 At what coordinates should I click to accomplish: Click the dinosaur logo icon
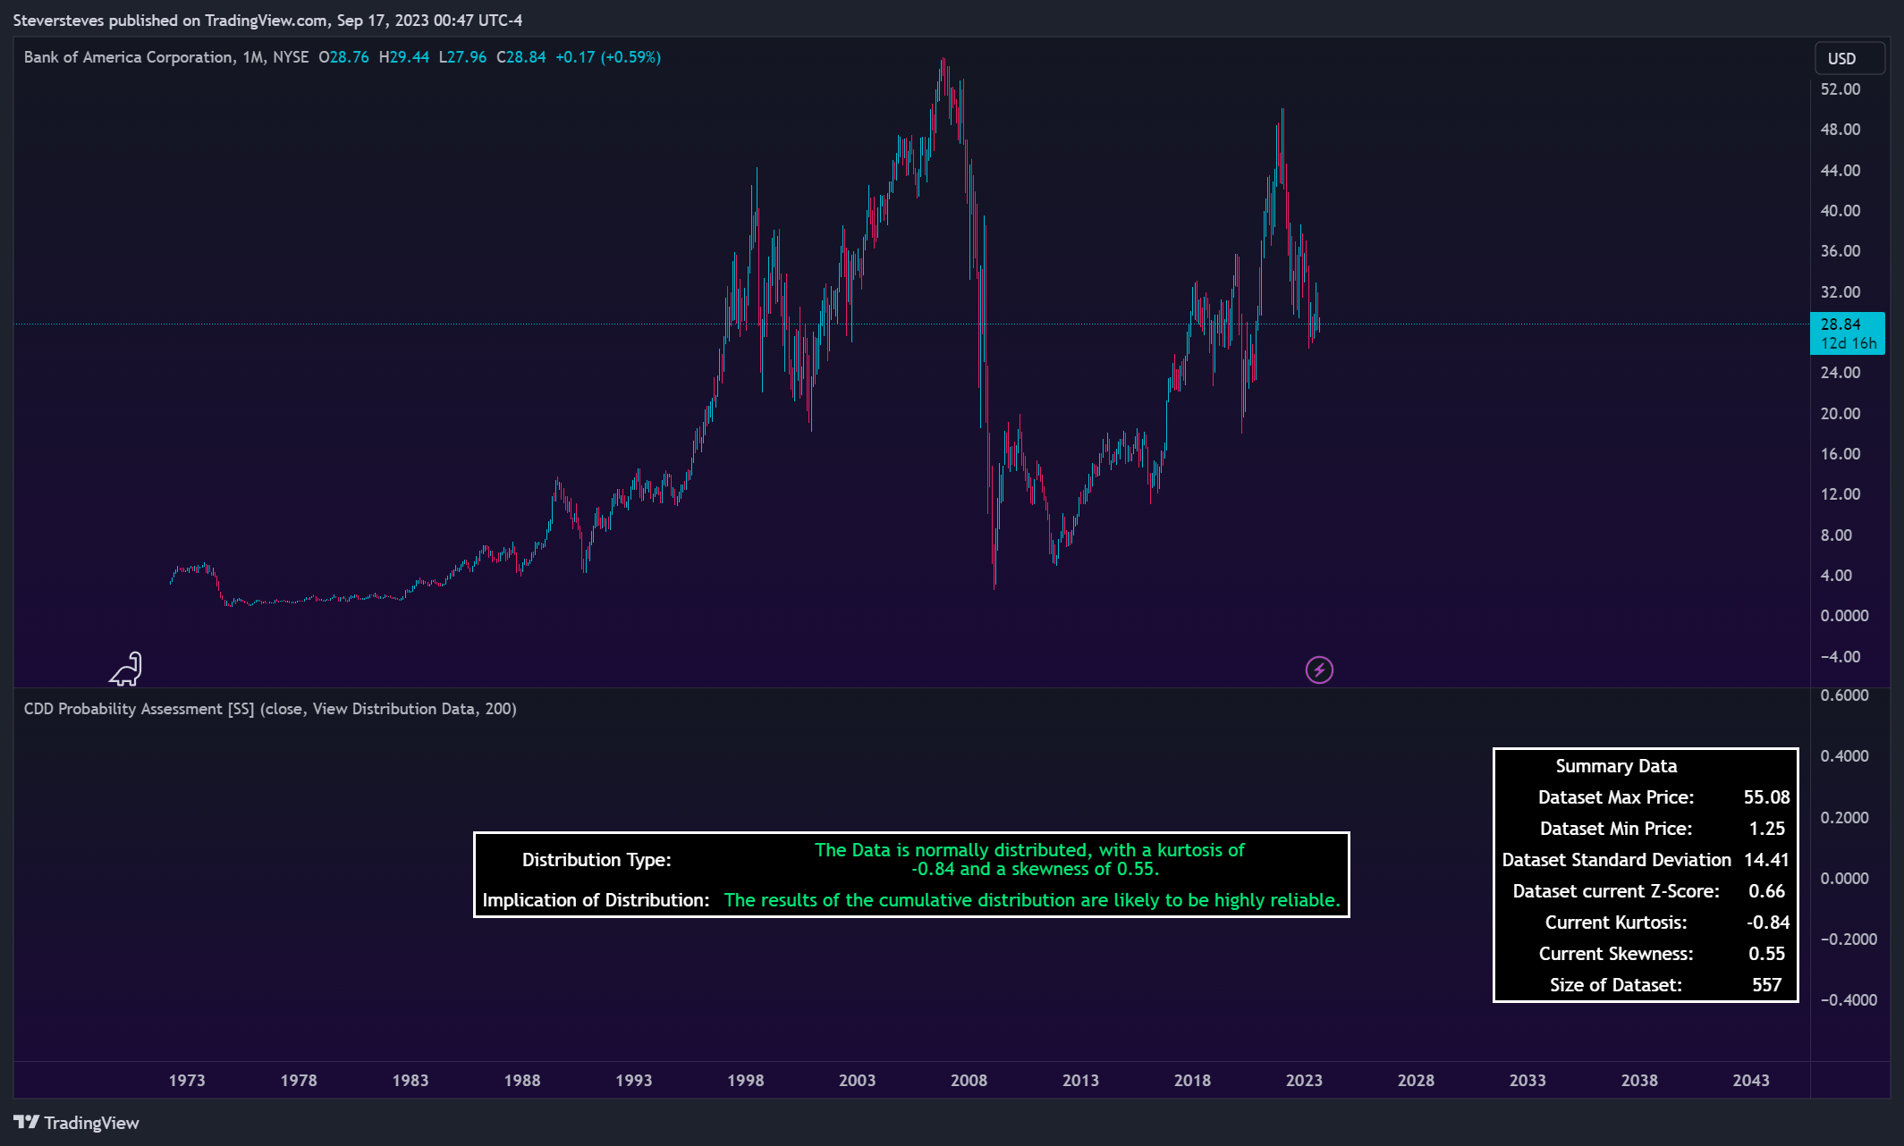click(x=126, y=669)
